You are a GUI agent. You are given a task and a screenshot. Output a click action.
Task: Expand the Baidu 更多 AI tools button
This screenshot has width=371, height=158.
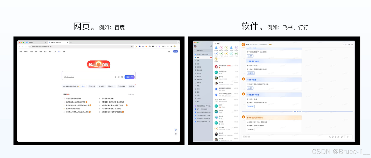pos(131,86)
